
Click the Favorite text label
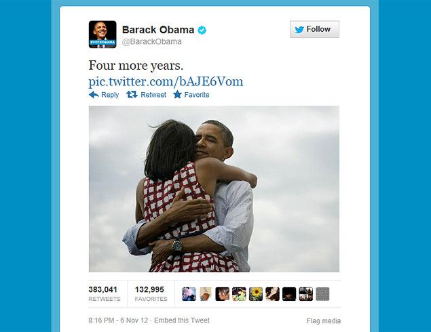[x=197, y=95]
